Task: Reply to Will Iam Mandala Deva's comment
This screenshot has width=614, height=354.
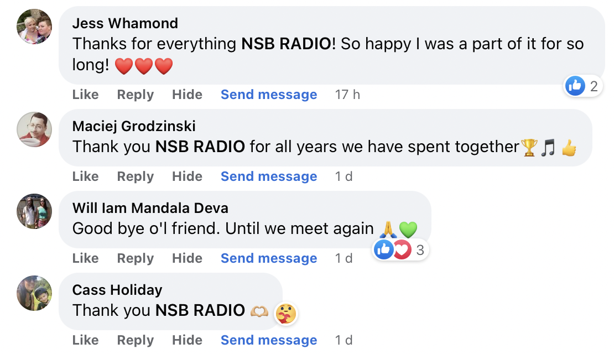Action: coord(135,258)
